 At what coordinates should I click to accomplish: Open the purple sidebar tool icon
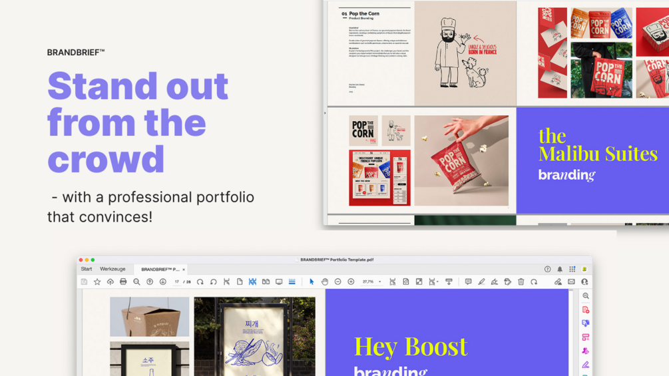[586, 351]
